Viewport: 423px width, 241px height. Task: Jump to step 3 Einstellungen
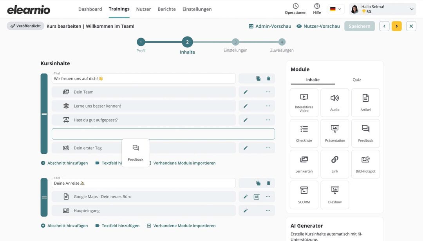(x=235, y=42)
